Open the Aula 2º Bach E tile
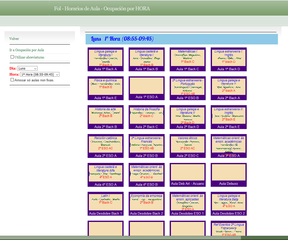The image size is (288, 240). point(229,117)
